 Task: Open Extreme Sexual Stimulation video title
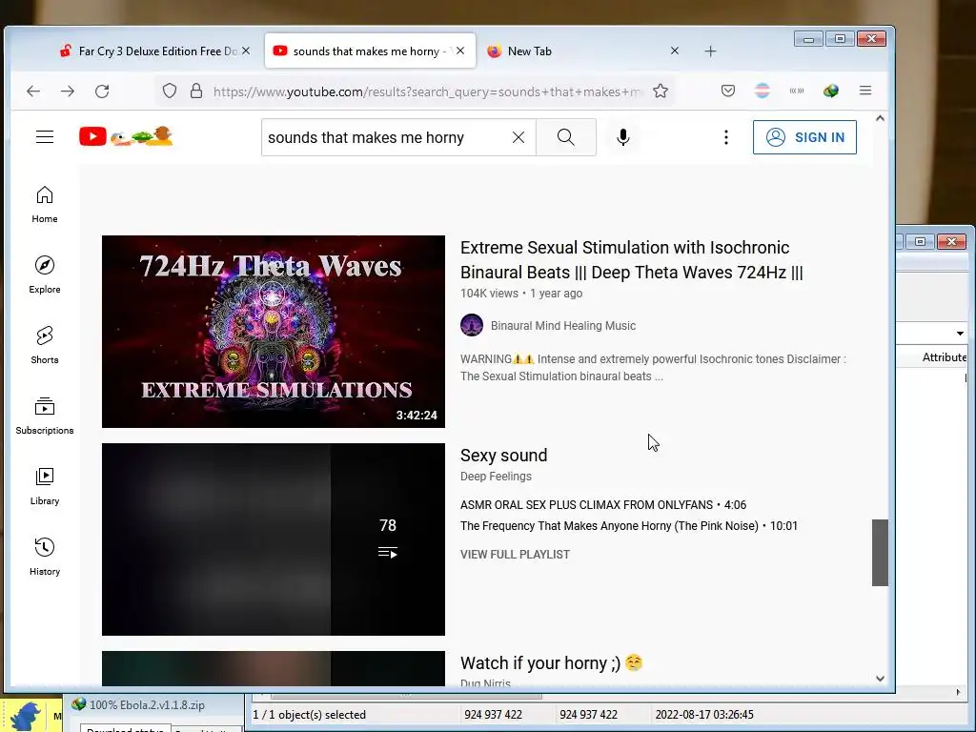pos(632,260)
